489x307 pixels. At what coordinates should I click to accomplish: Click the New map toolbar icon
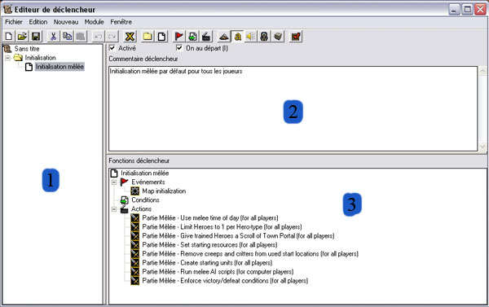pyautogui.click(x=9, y=37)
